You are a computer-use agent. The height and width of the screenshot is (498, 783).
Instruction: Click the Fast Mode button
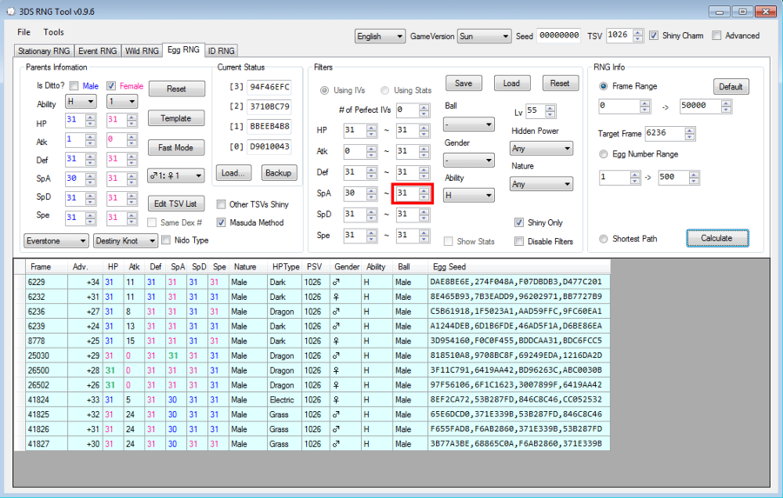[176, 148]
